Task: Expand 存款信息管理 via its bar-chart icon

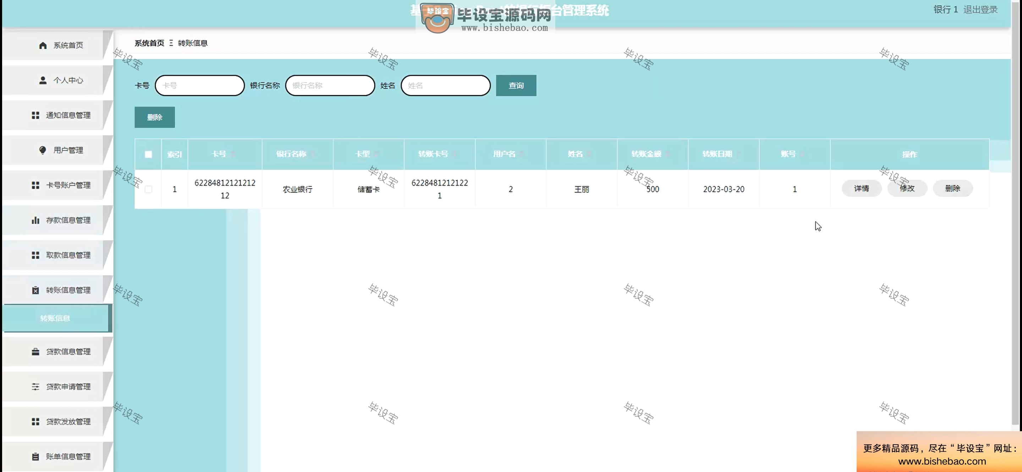Action: pos(35,220)
